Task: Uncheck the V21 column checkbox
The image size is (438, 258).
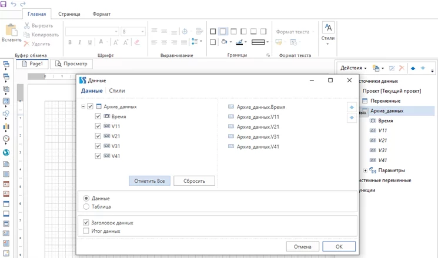Action: (x=98, y=136)
